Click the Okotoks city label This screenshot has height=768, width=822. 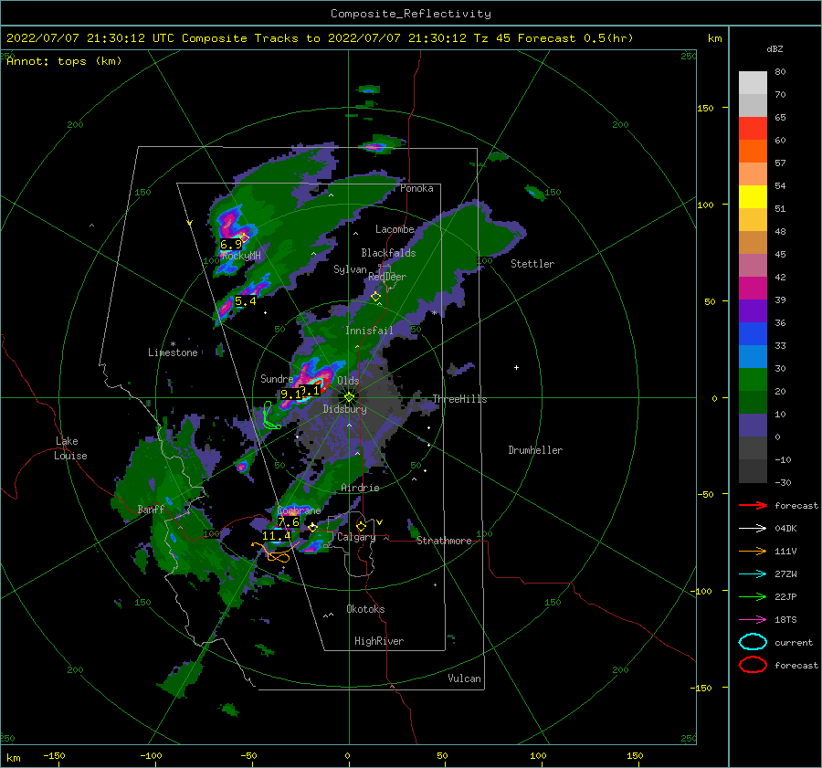pyautogui.click(x=365, y=608)
